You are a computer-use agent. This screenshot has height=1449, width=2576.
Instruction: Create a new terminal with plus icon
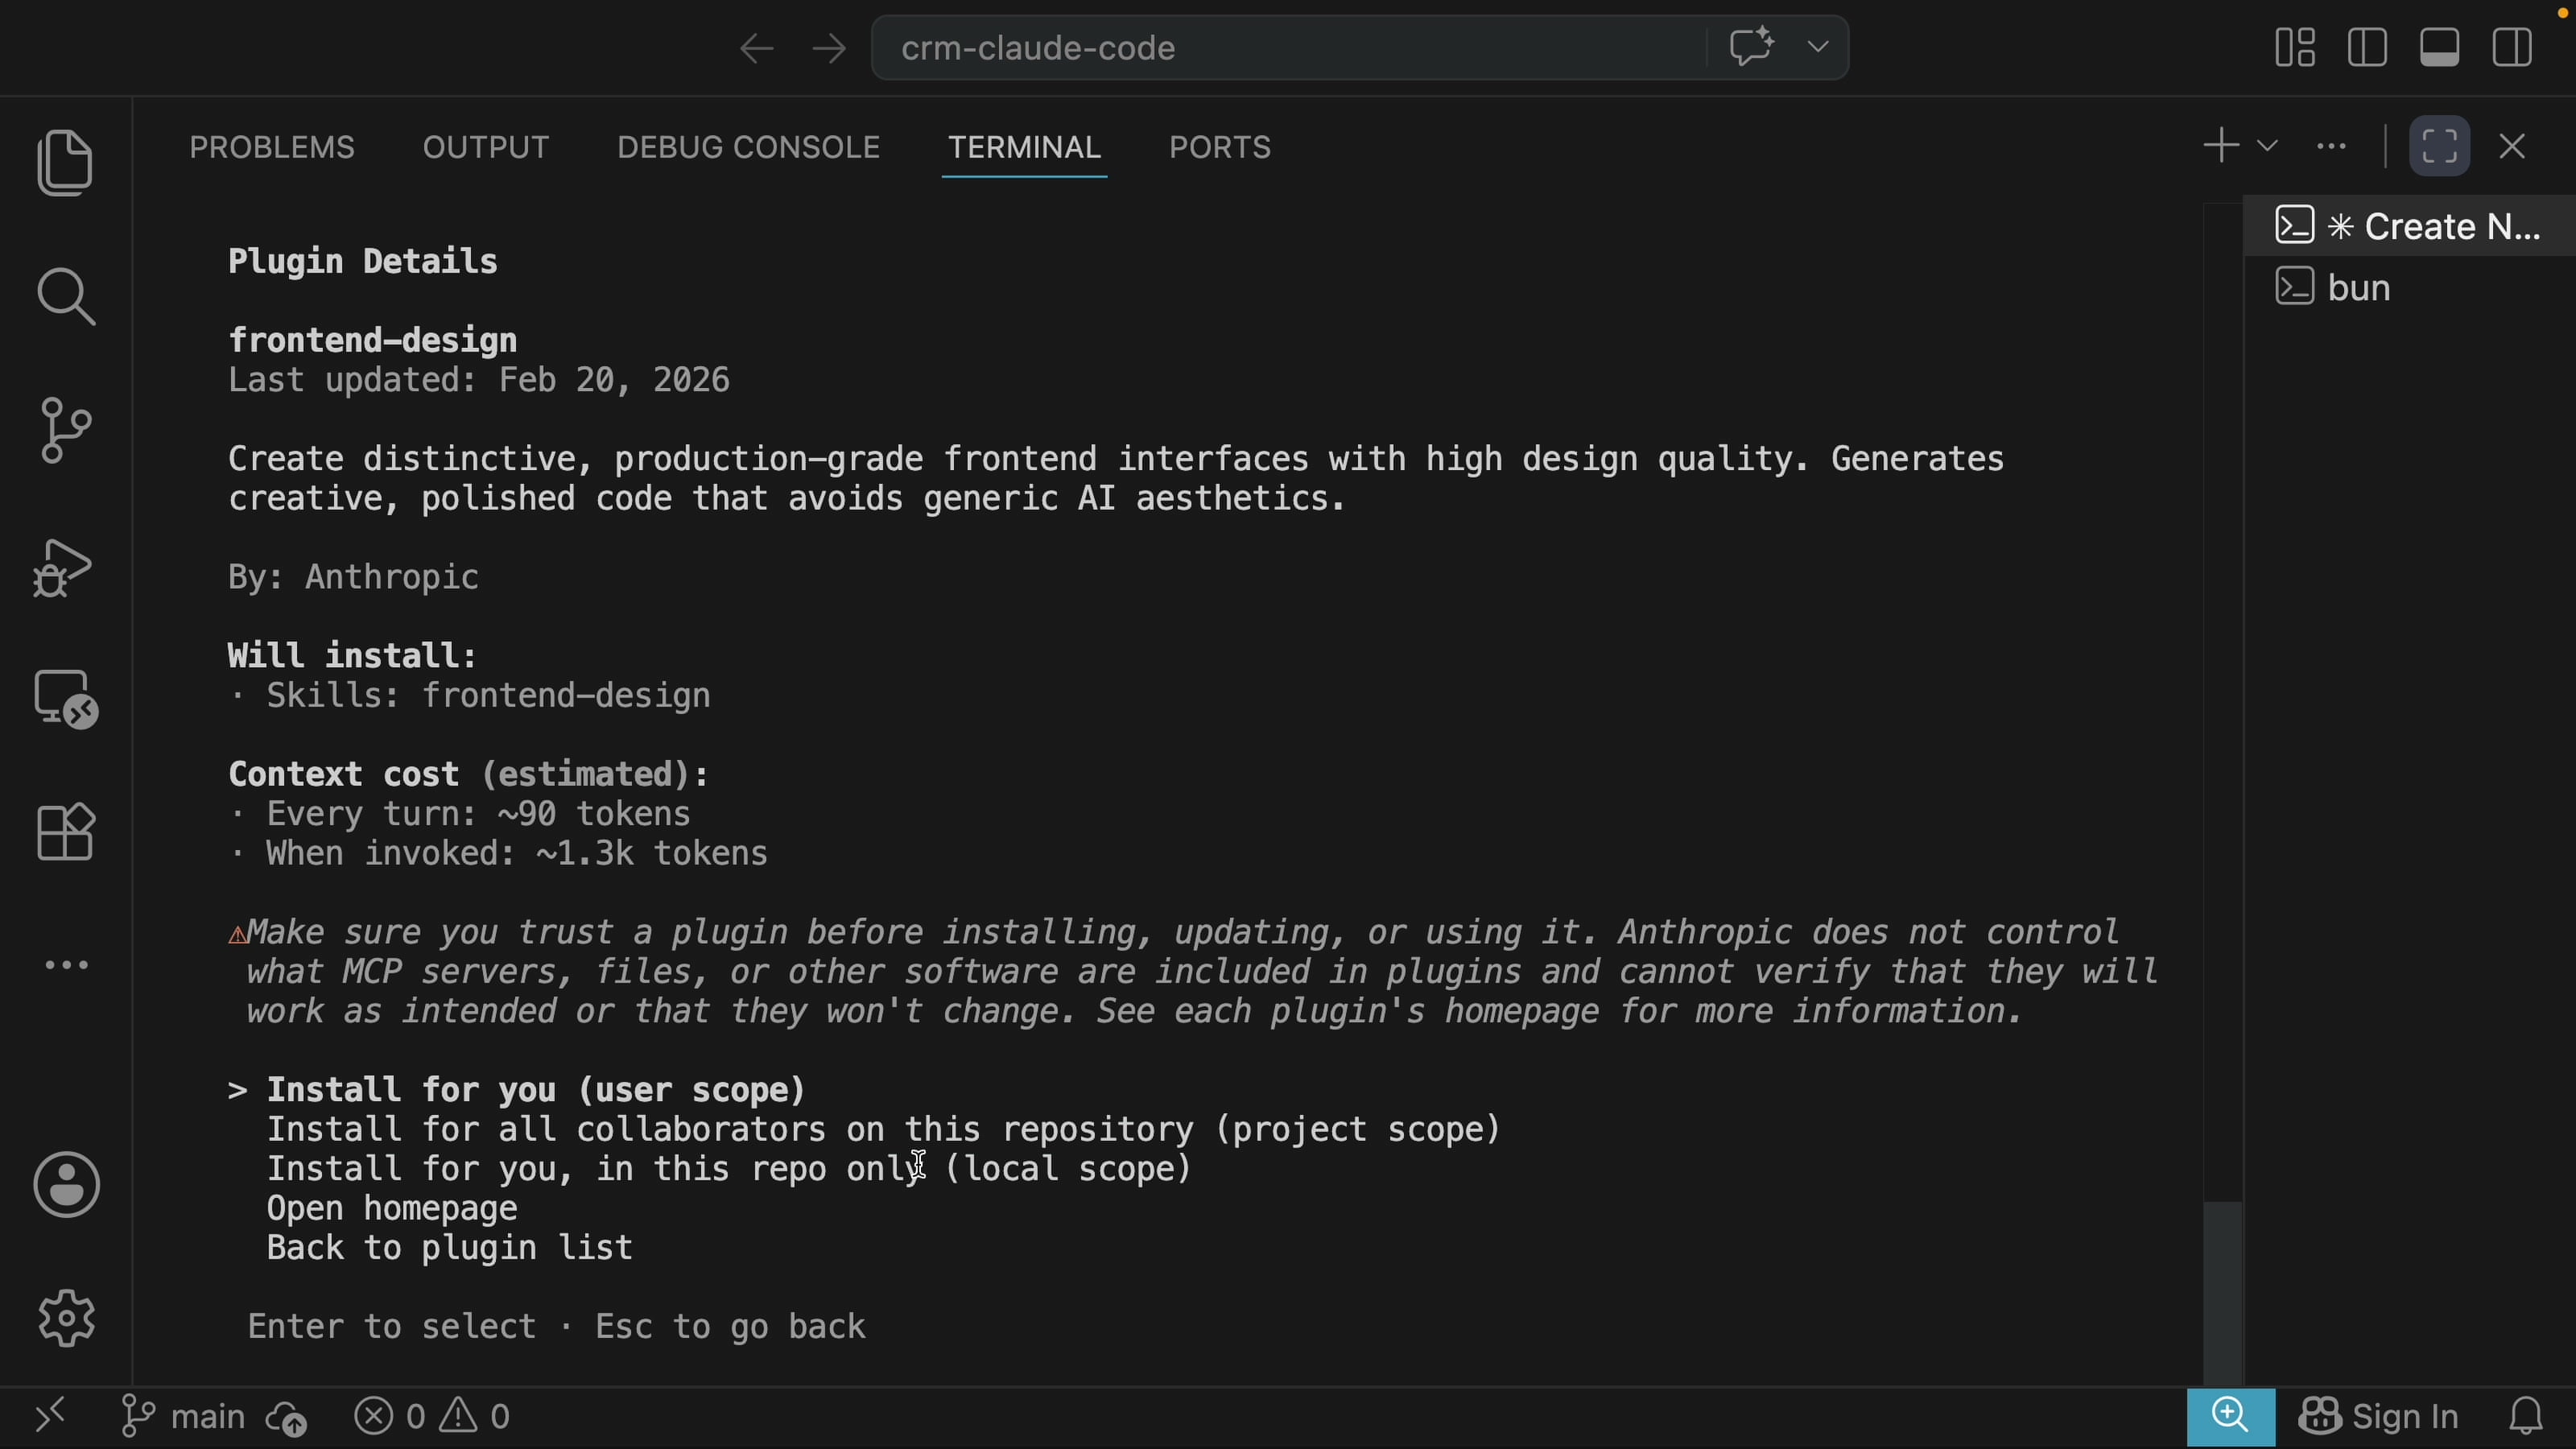tap(2220, 146)
